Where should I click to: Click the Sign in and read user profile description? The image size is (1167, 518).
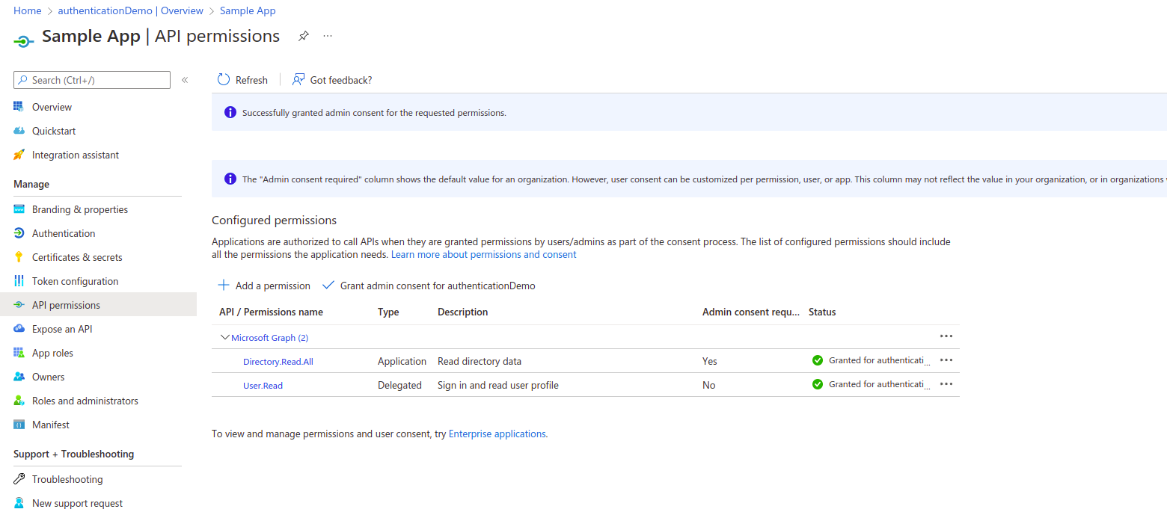[498, 385]
